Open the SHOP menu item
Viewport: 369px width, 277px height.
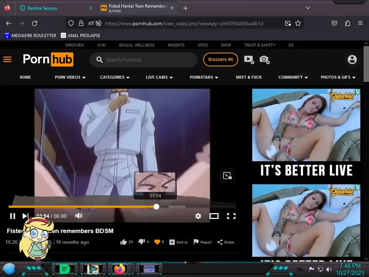coord(226,45)
